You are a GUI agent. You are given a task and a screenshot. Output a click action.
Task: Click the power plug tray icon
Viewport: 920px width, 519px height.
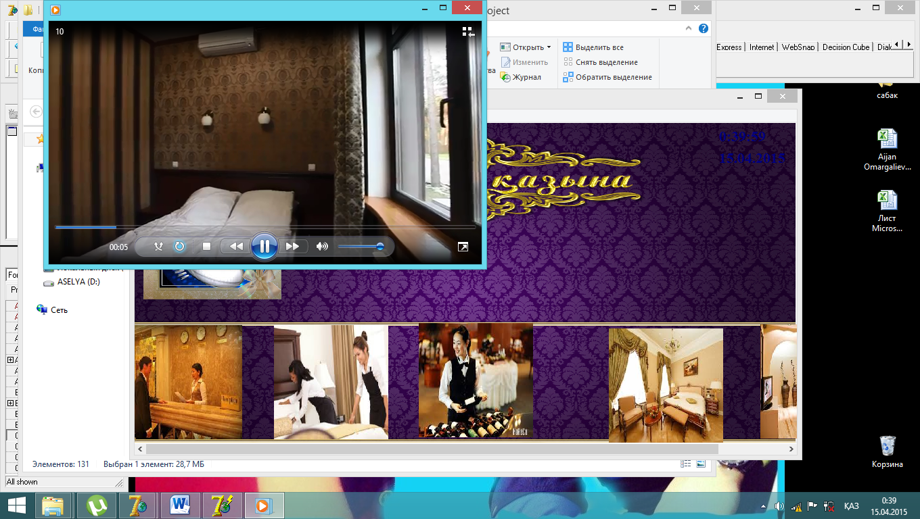coord(829,506)
